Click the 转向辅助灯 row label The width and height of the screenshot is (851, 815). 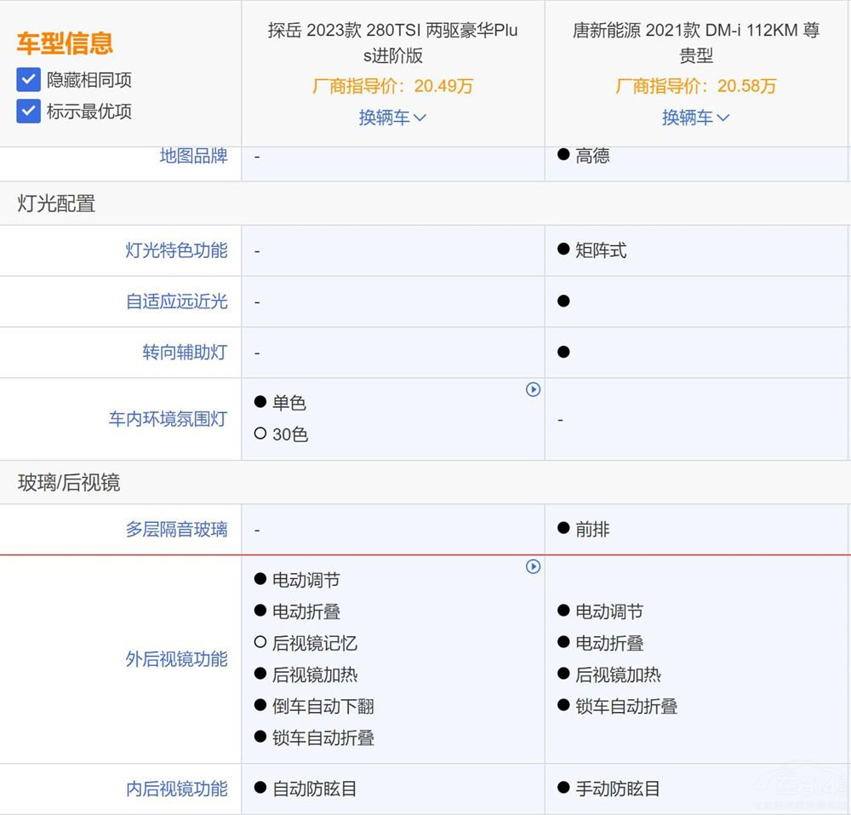point(185,353)
